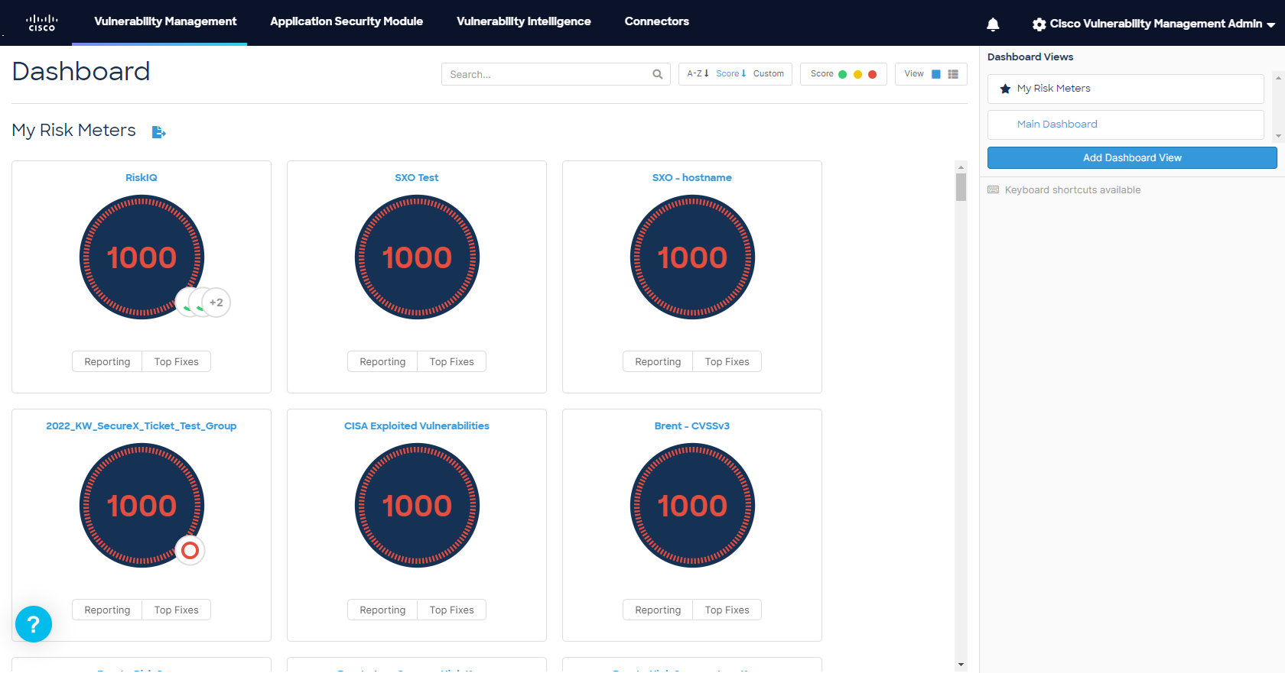Select My Risk Meters dashboard view
1285x673 pixels.
(1125, 89)
